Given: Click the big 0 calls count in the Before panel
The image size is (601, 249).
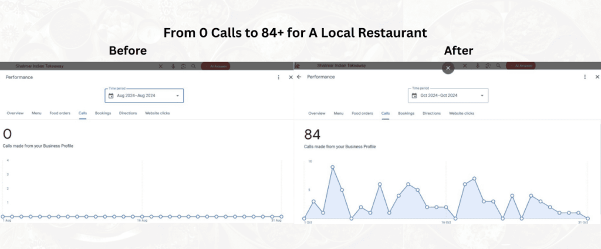Looking at the screenshot, I should tap(7, 134).
